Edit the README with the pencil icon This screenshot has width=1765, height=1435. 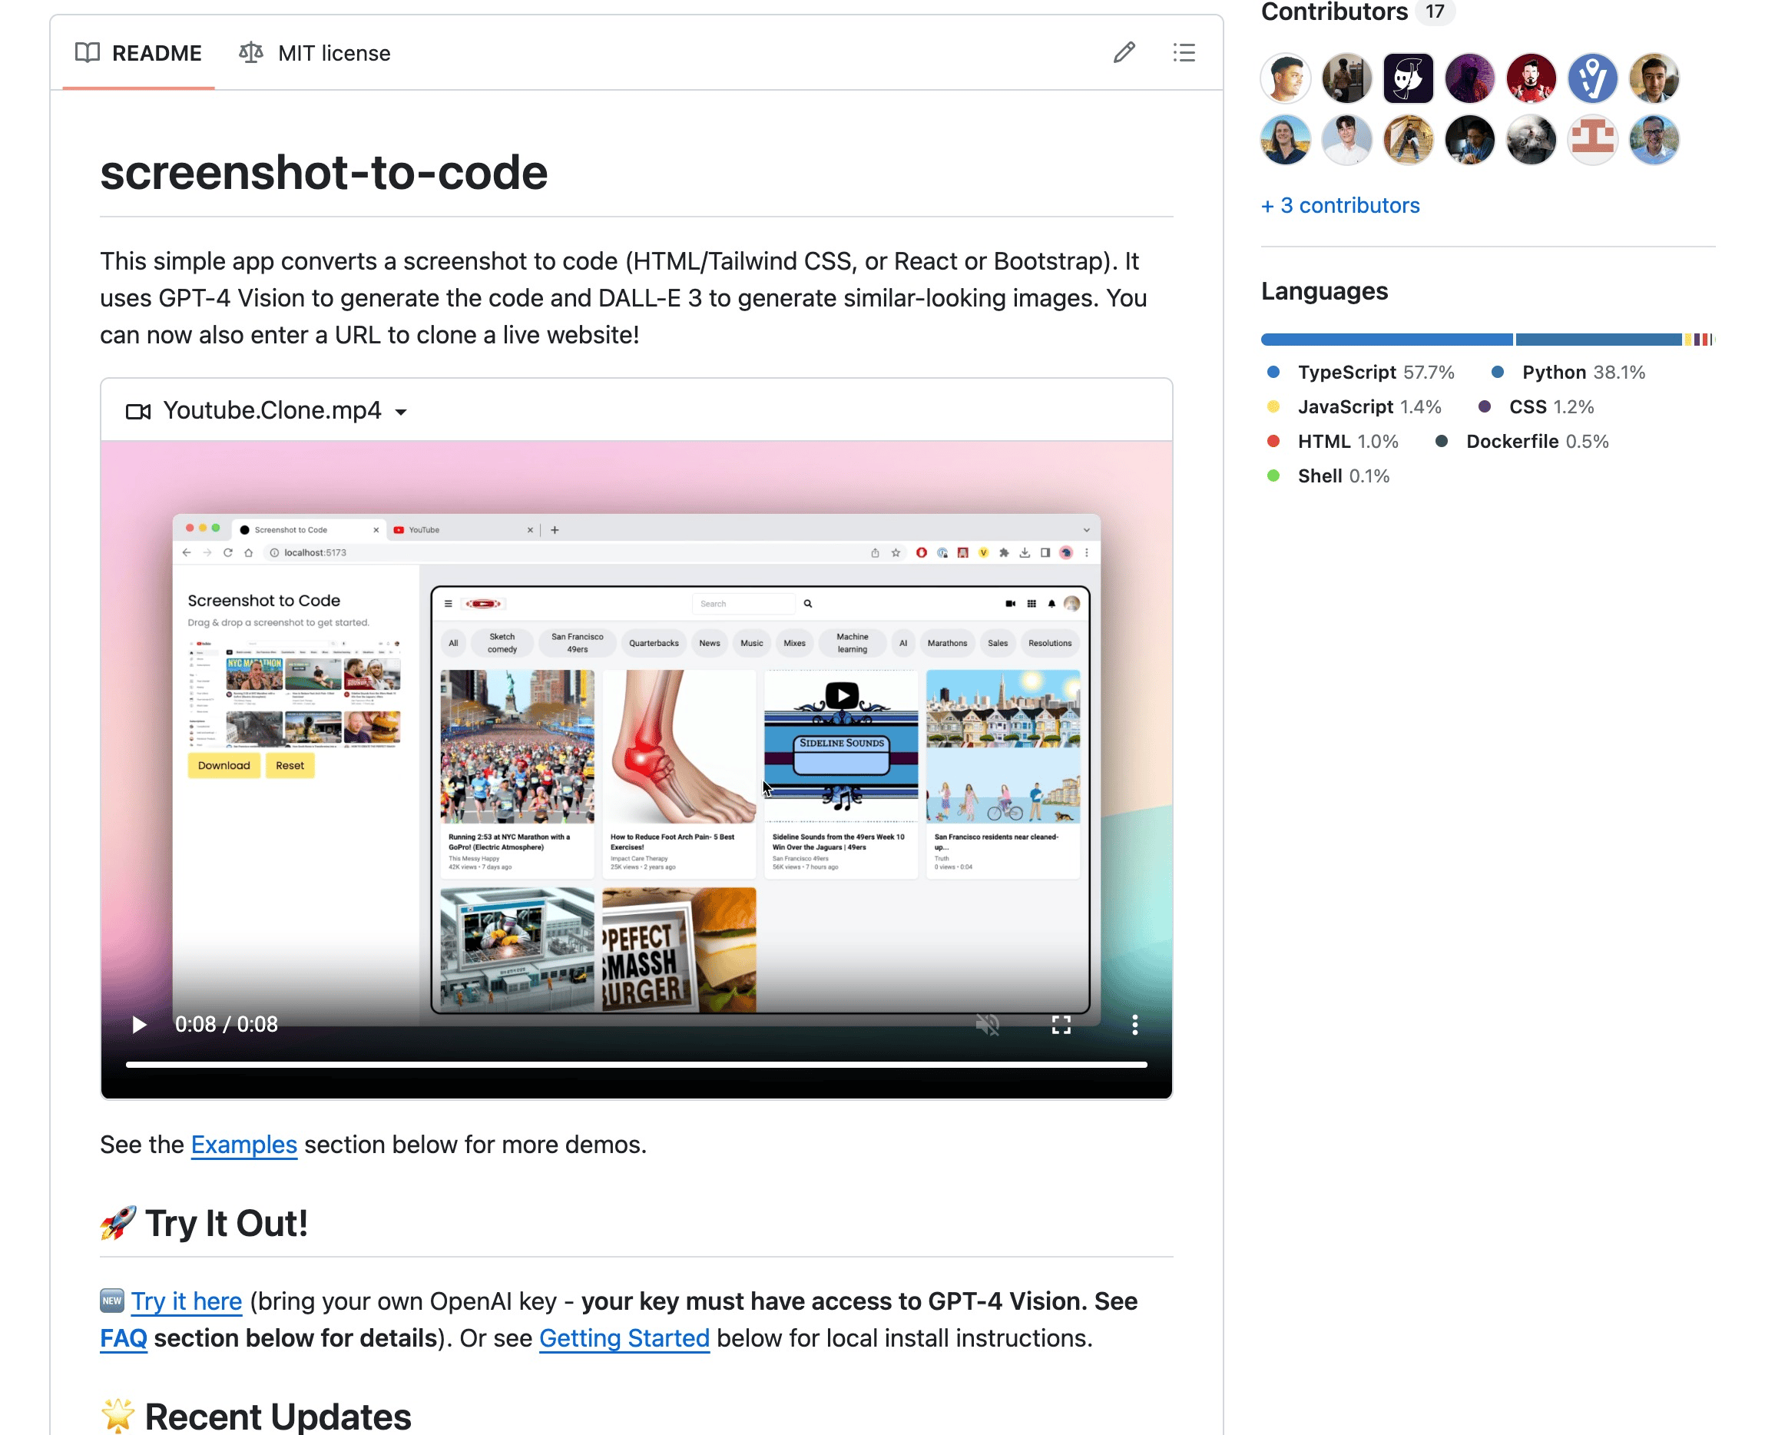pyautogui.click(x=1124, y=53)
